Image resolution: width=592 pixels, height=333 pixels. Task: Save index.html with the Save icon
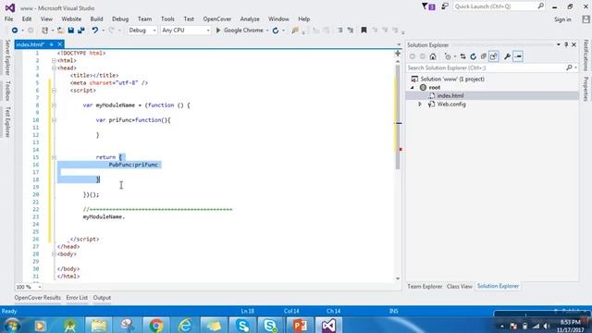[x=70, y=31]
